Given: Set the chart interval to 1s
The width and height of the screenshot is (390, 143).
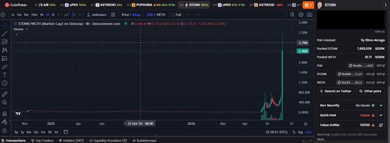Looking at the screenshot, I should (13, 15).
